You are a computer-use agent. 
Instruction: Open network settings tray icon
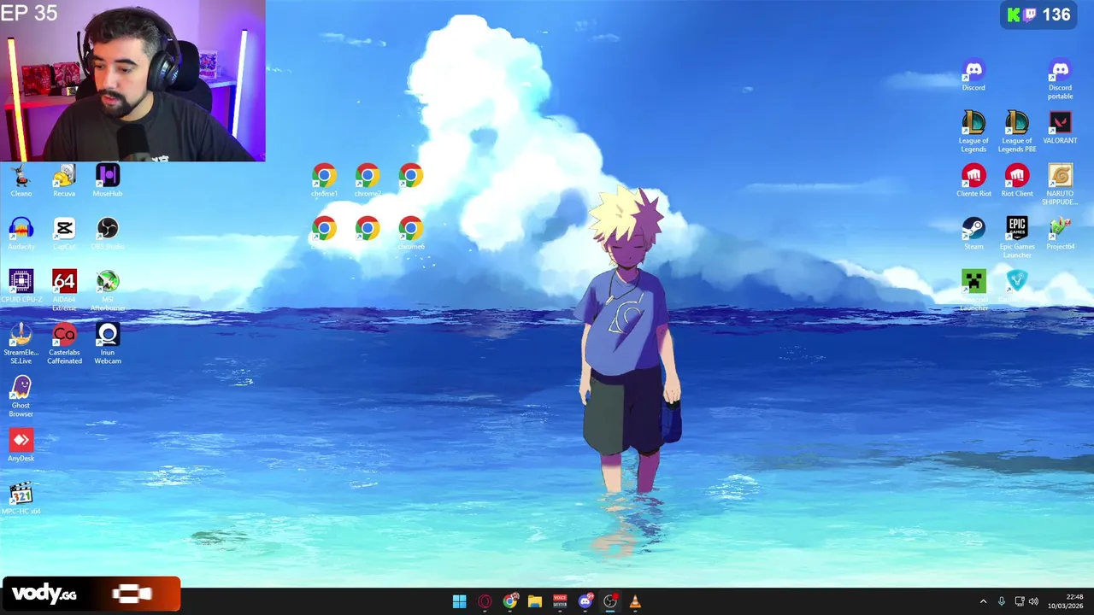click(1020, 601)
